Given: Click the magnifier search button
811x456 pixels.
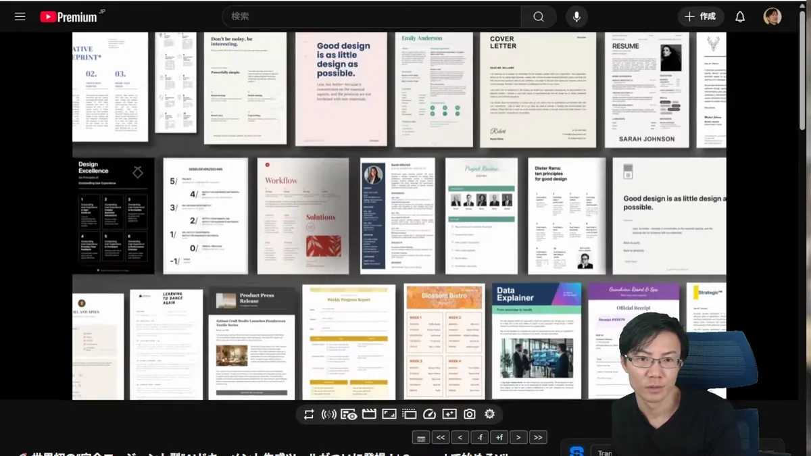Looking at the screenshot, I should pos(539,16).
